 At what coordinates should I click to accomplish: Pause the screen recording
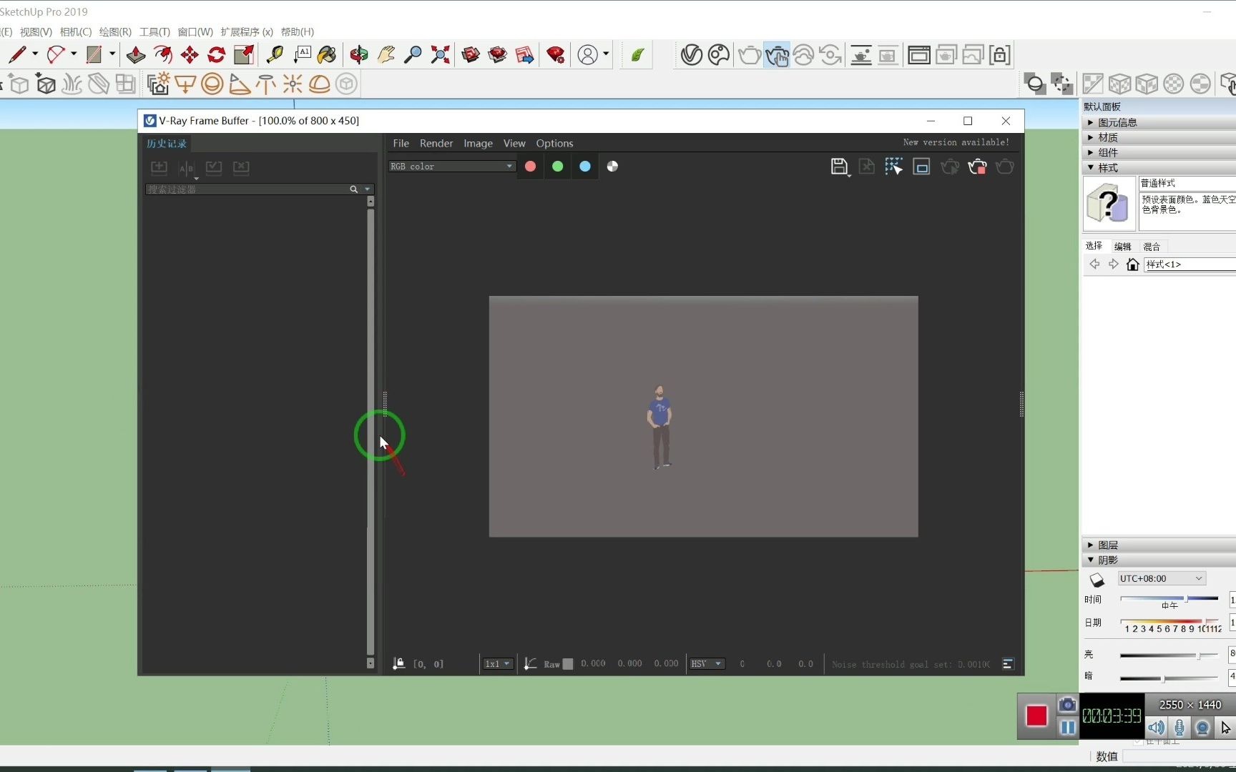click(x=1067, y=728)
